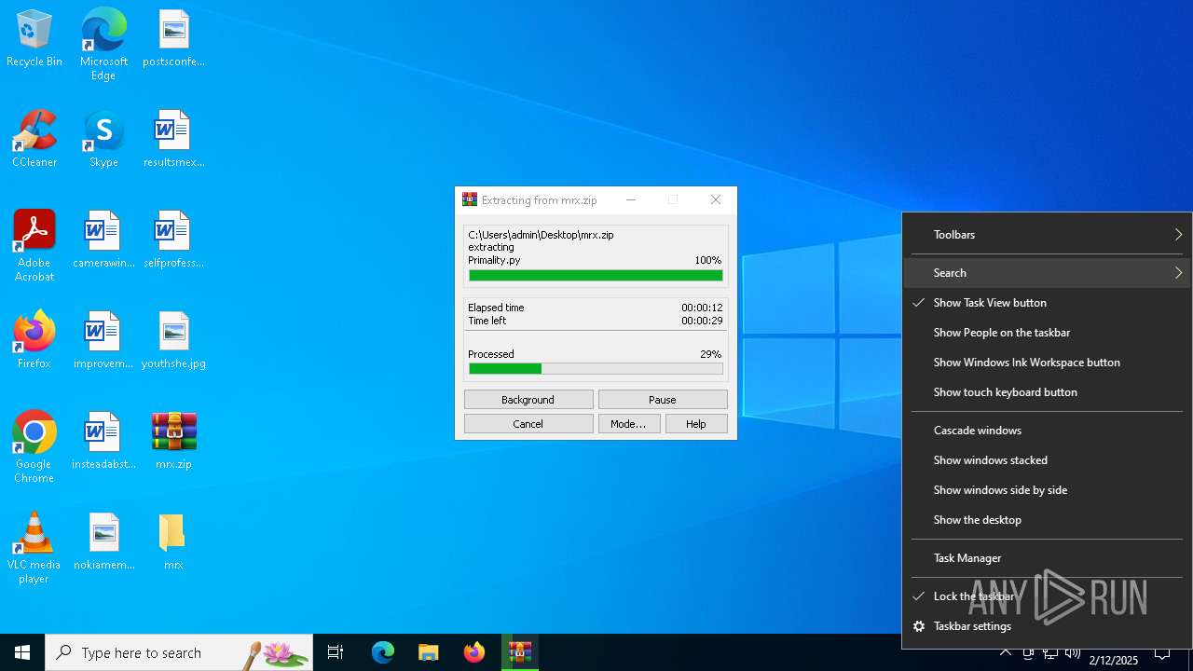This screenshot has height=671, width=1193.
Task: Minimize the Extracting from mrx.zip dialog
Action: (x=631, y=199)
